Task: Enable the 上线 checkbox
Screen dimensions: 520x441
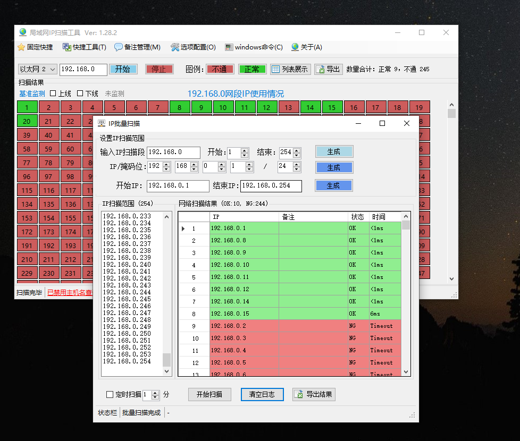Action: 53,94
